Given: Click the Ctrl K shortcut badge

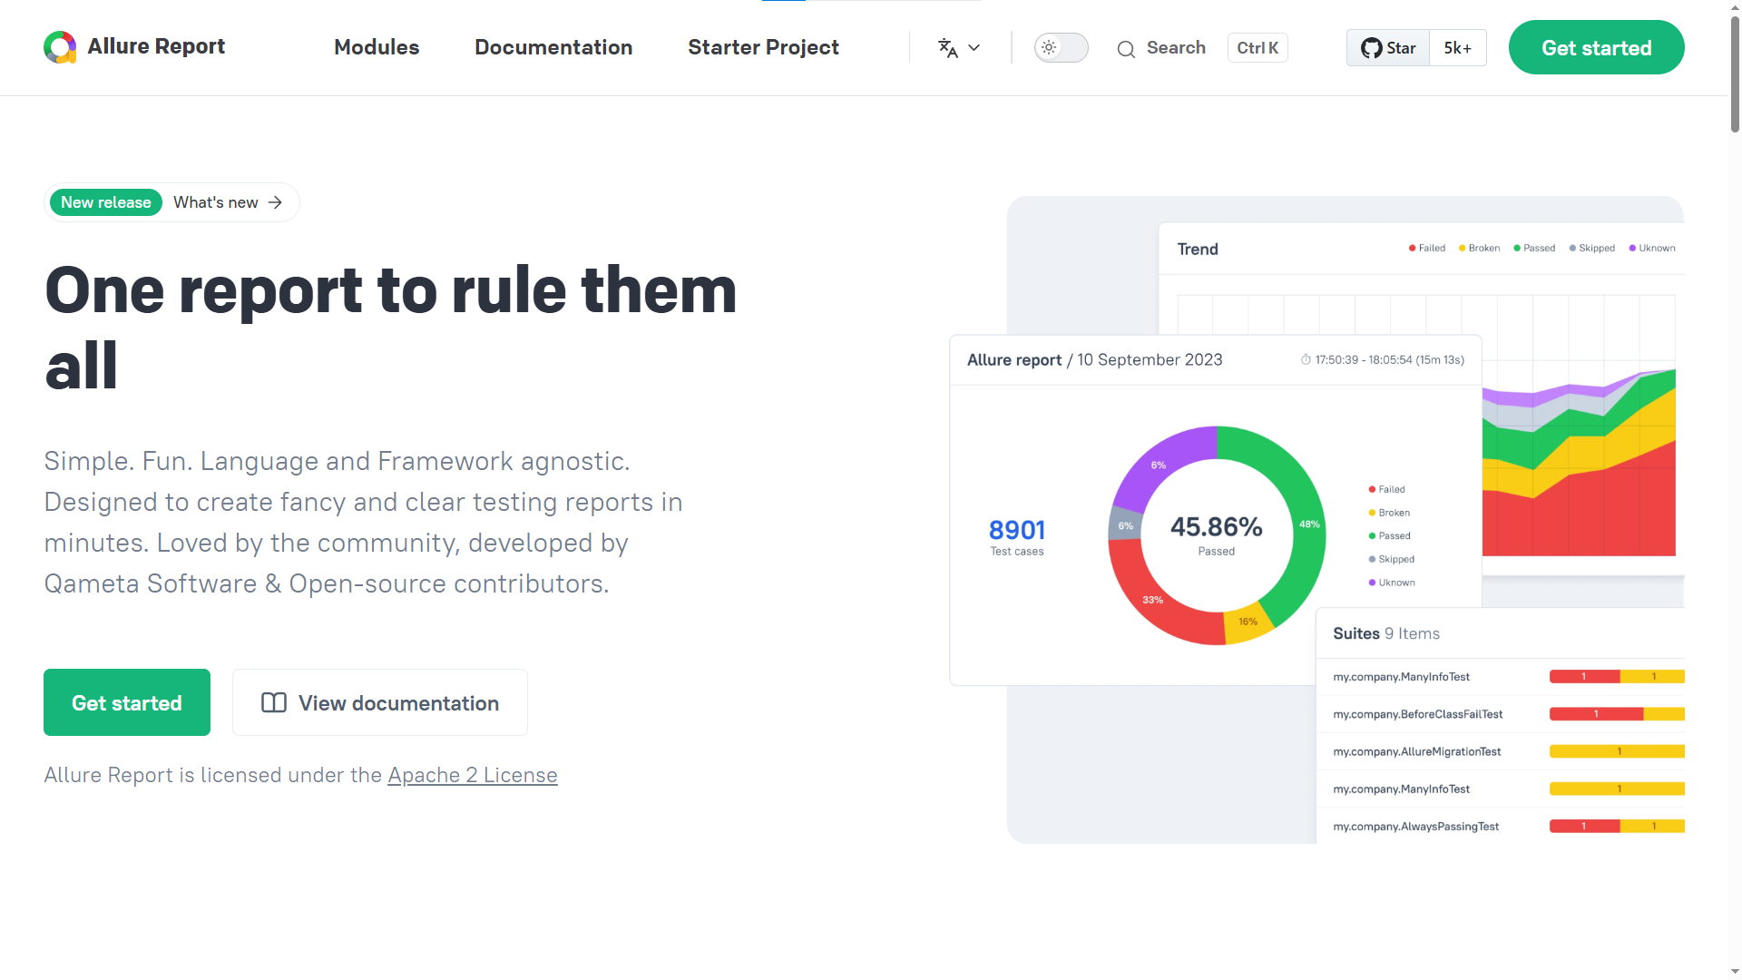Looking at the screenshot, I should [x=1258, y=48].
